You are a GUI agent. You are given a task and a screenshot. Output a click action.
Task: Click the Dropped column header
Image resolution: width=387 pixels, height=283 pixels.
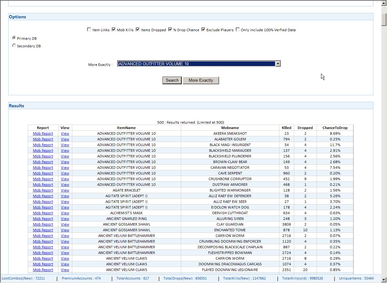pyautogui.click(x=305, y=128)
